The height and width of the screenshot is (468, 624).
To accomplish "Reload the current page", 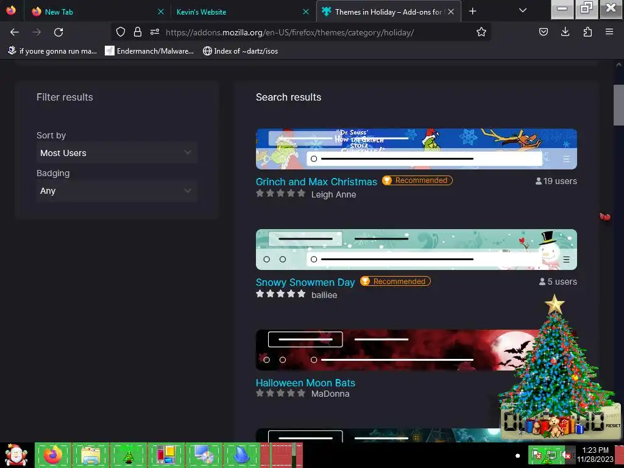I will click(x=58, y=32).
